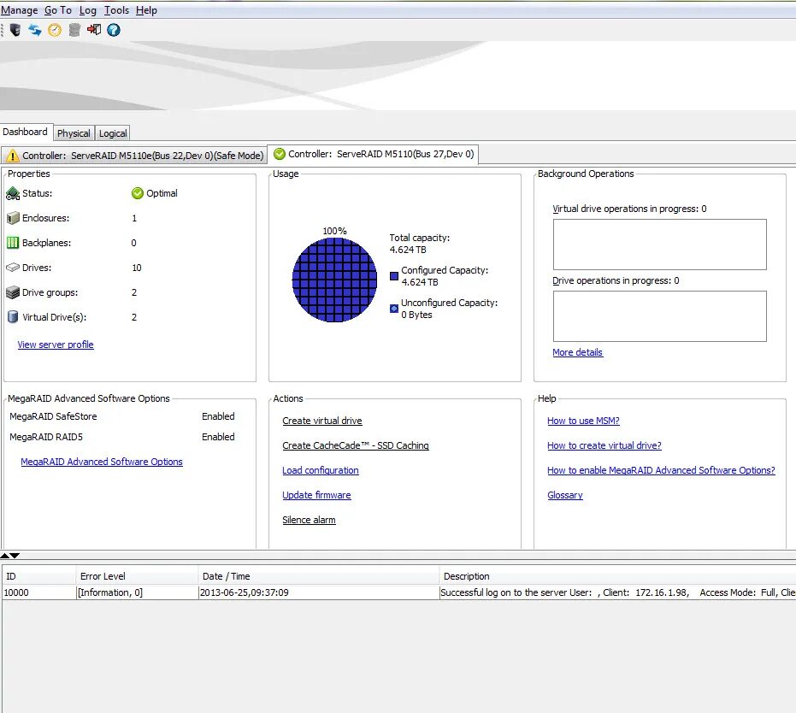Image resolution: width=796 pixels, height=713 pixels.
Task: Switch to the Logical tab
Action: coord(113,133)
